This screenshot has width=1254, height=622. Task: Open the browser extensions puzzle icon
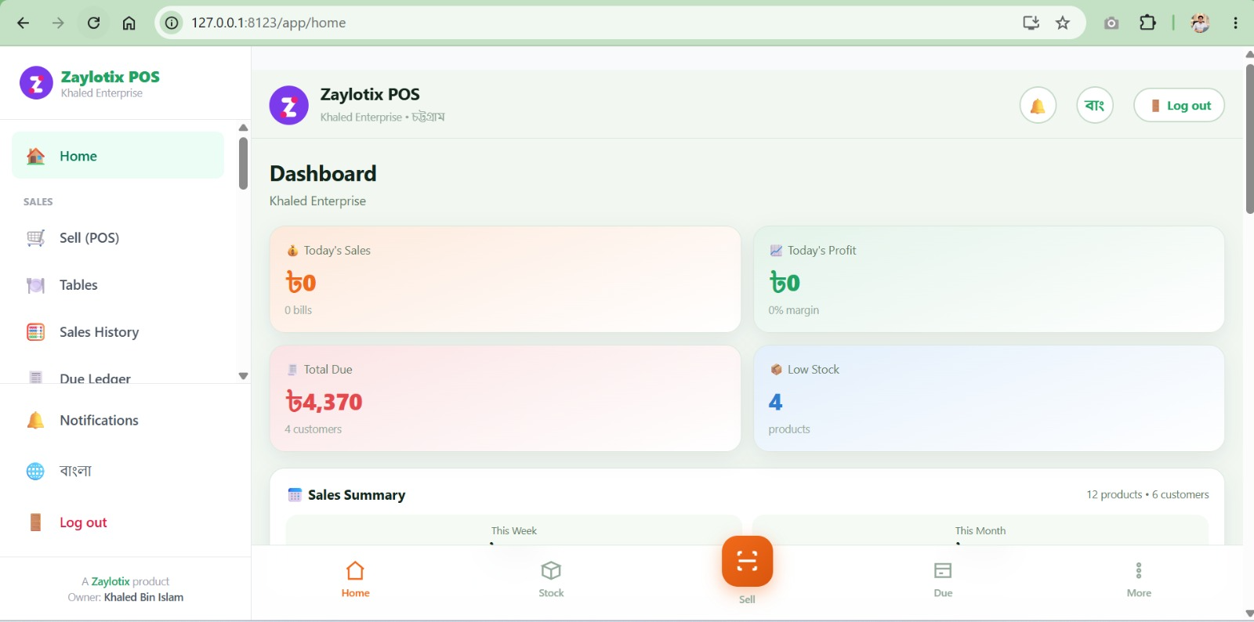pyautogui.click(x=1147, y=23)
